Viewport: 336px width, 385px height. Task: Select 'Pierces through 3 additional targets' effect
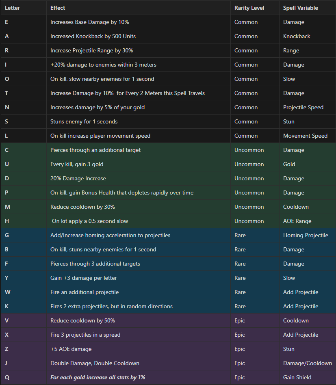tap(95, 264)
